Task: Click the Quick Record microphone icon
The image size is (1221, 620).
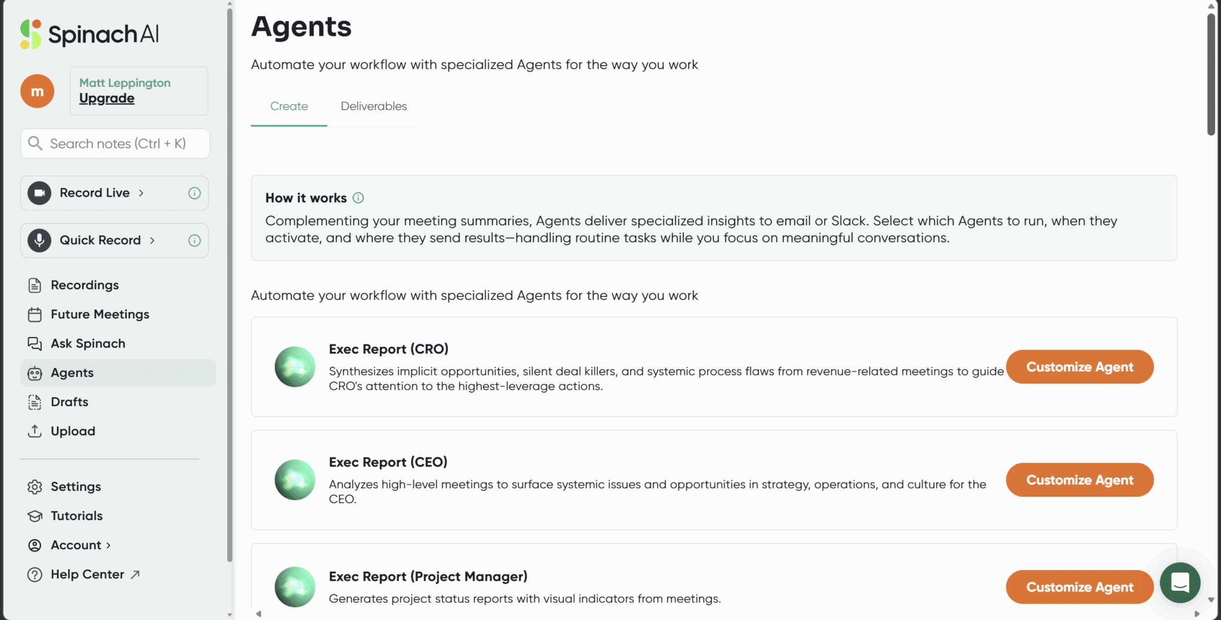Action: point(39,240)
